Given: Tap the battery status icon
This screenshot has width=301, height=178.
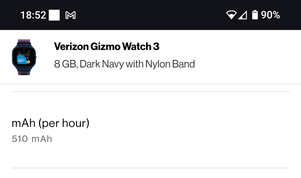Looking at the screenshot, I should pos(255,15).
